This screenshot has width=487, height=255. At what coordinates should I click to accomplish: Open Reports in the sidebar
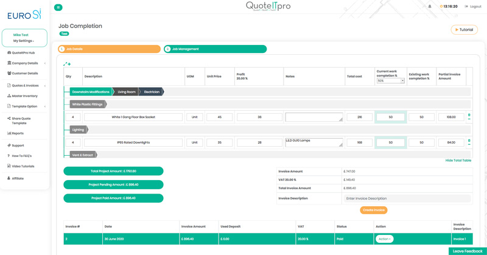tap(16, 133)
